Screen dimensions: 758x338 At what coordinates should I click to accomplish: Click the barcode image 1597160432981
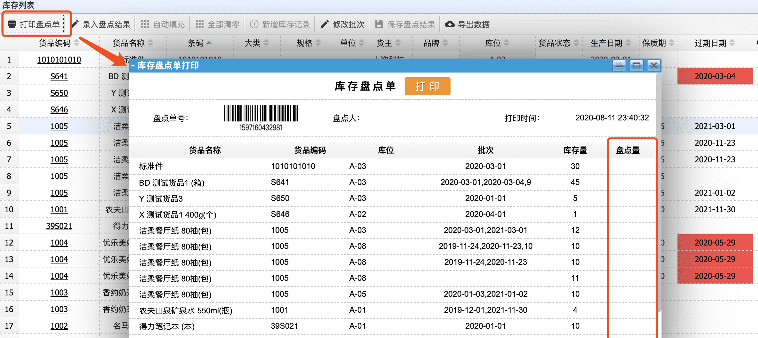261,118
